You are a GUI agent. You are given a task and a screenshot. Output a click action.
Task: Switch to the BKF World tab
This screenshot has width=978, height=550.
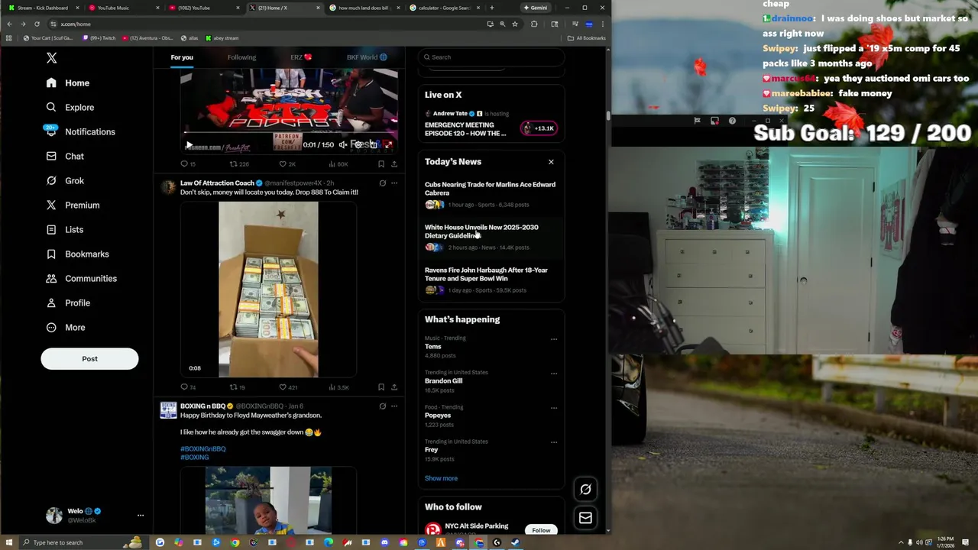click(x=367, y=57)
